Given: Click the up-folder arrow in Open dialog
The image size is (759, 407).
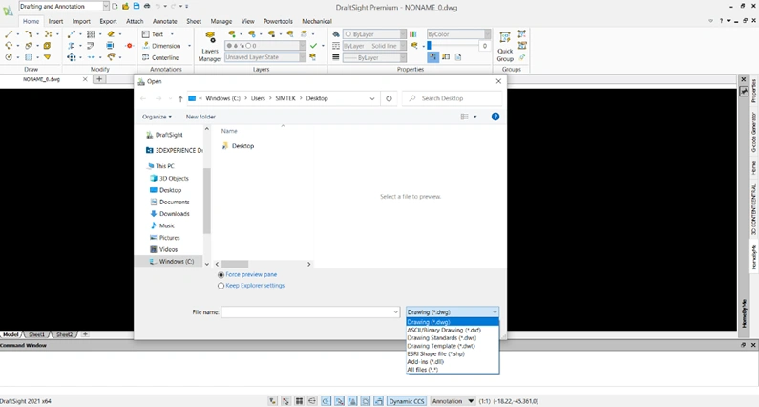Looking at the screenshot, I should [x=180, y=98].
